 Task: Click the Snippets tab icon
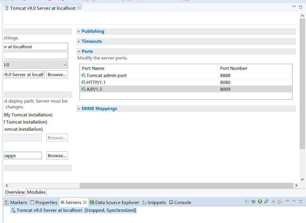(x=145, y=202)
